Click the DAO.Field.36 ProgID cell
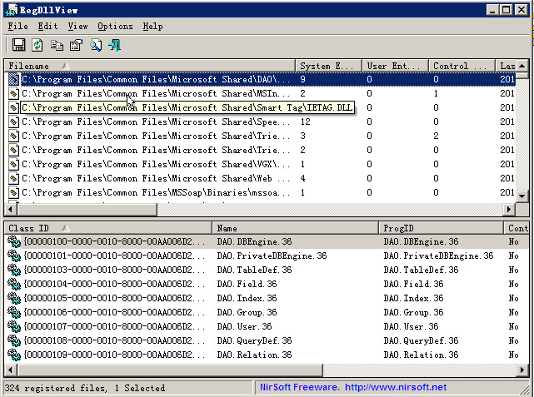This screenshot has height=397, width=534. pyautogui.click(x=413, y=284)
